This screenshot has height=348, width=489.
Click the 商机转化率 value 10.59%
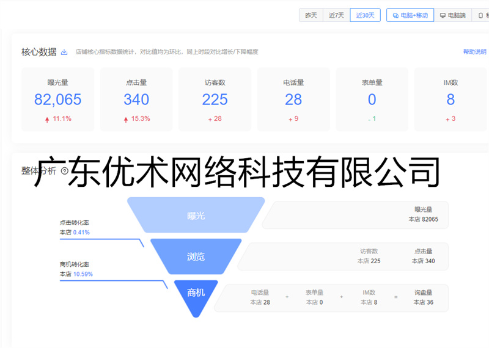83,274
